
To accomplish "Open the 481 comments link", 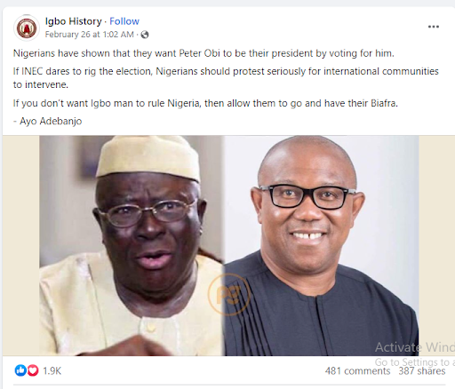I will pyautogui.click(x=357, y=371).
